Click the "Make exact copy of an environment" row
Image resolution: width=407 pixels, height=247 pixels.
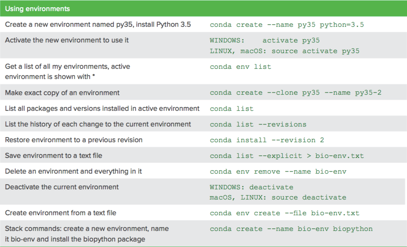tap(63, 93)
